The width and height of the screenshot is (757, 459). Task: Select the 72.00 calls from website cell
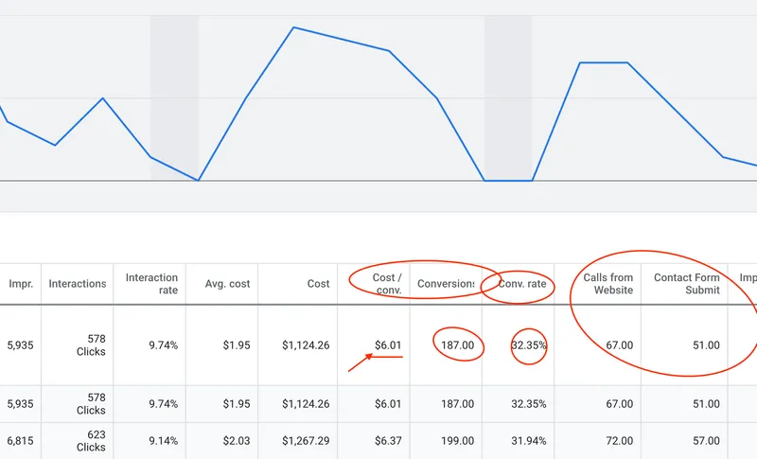pyautogui.click(x=620, y=441)
